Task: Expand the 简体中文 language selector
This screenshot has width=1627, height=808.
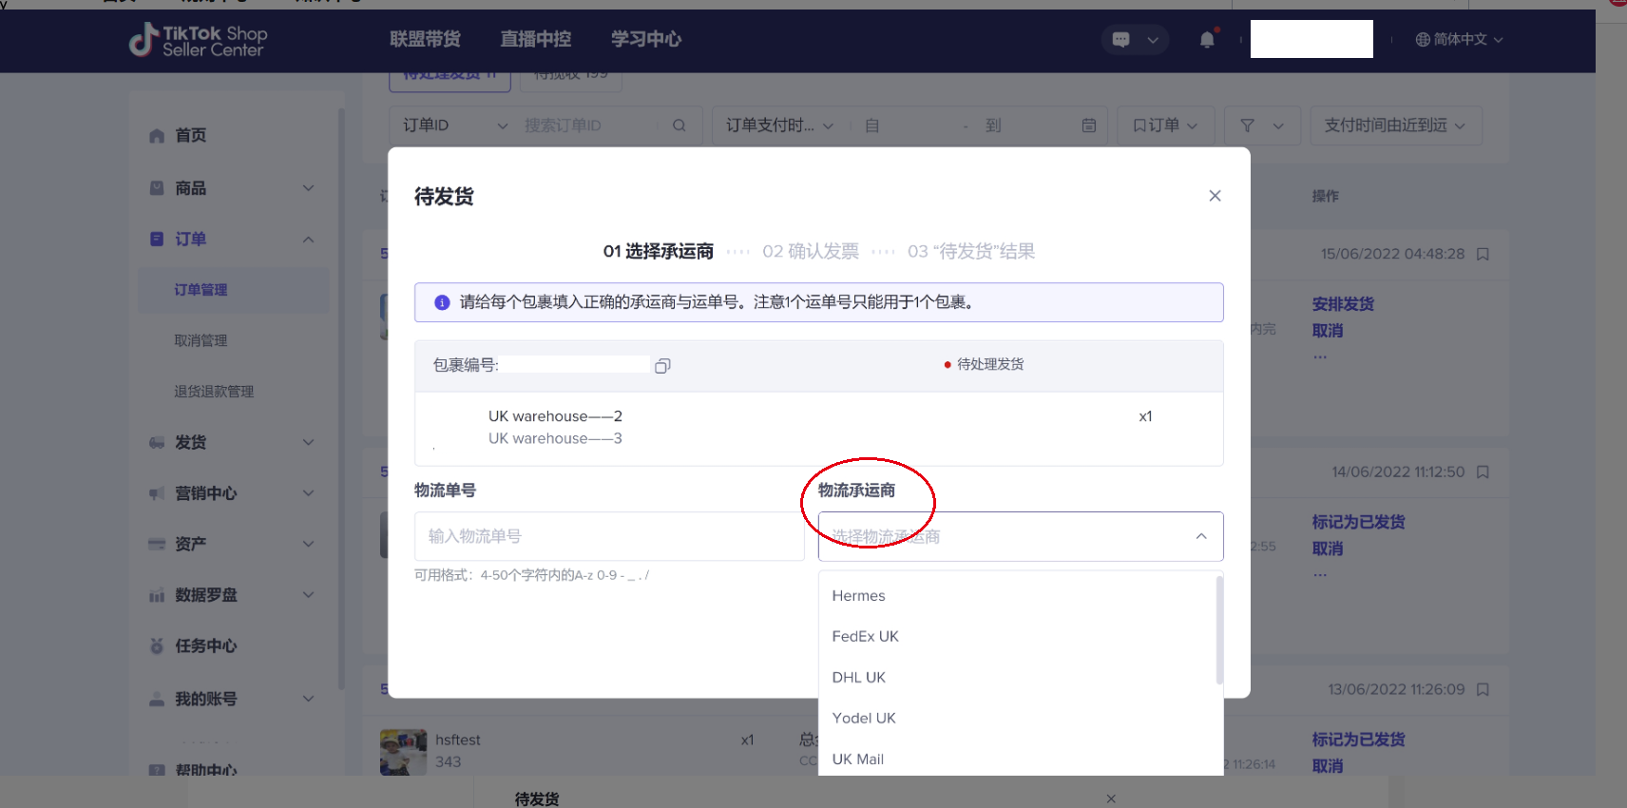Action: pyautogui.click(x=1459, y=40)
